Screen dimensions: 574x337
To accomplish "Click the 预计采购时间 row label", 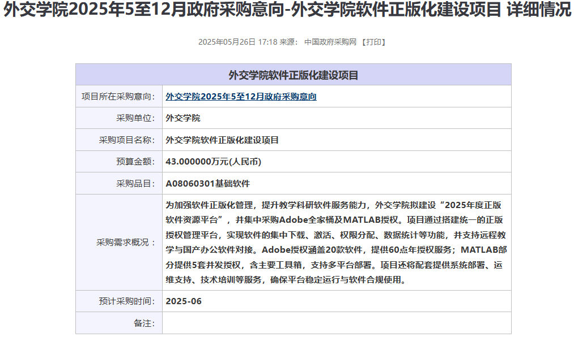I will coord(127,301).
